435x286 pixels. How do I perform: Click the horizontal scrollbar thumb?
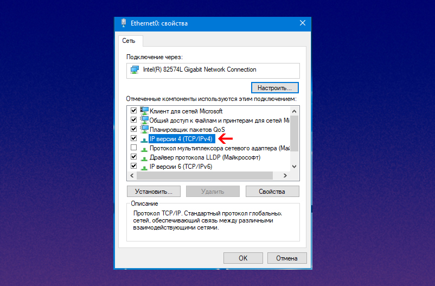(x=204, y=175)
